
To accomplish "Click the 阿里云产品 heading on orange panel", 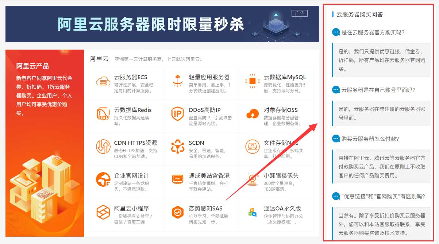I will (x=32, y=66).
